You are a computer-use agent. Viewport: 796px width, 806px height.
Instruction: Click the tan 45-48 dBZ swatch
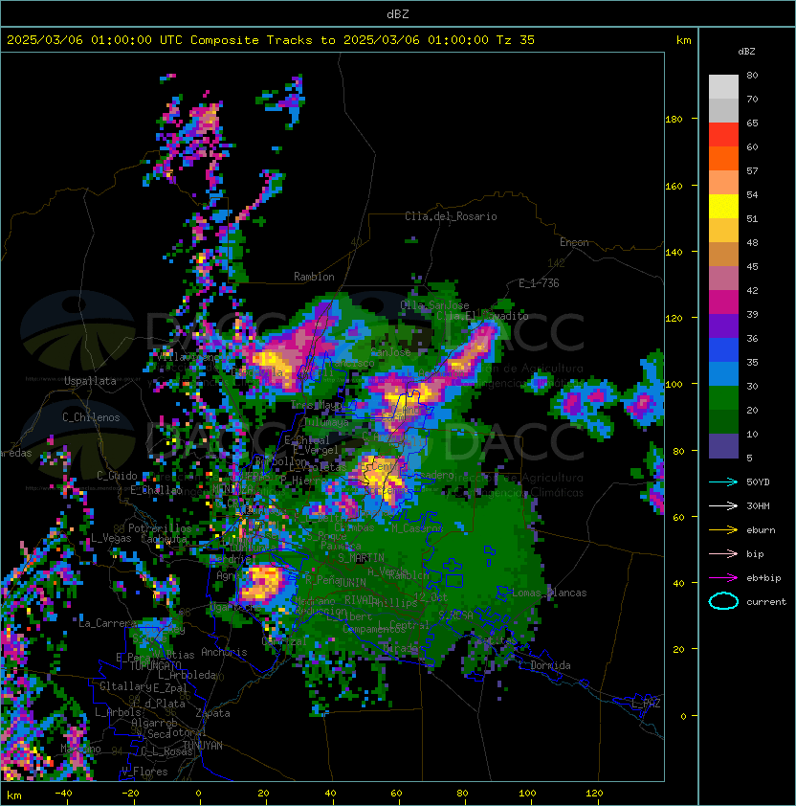click(723, 255)
